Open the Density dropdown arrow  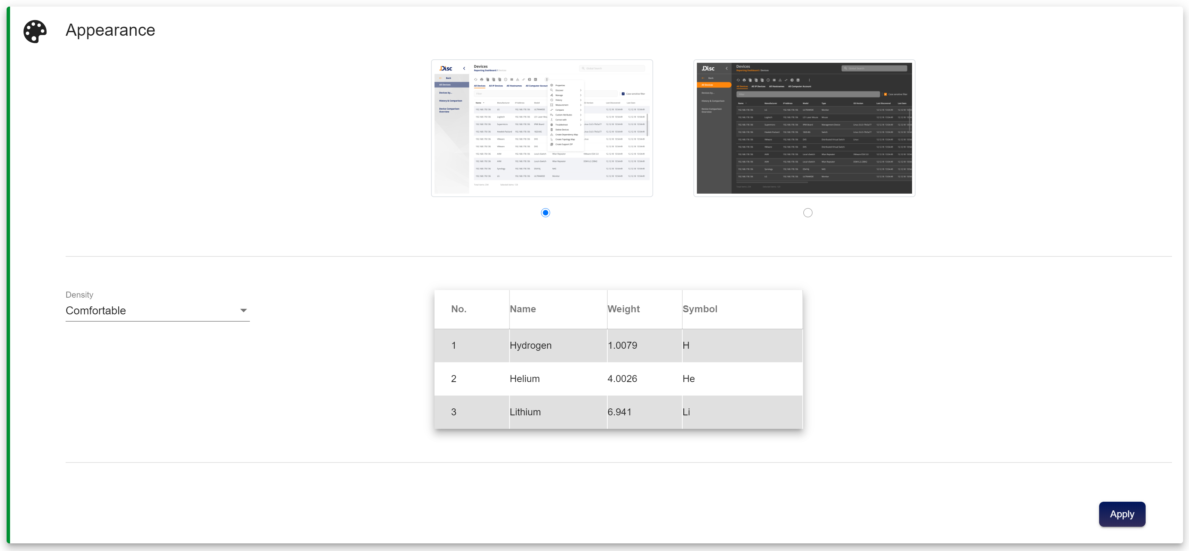pos(243,311)
